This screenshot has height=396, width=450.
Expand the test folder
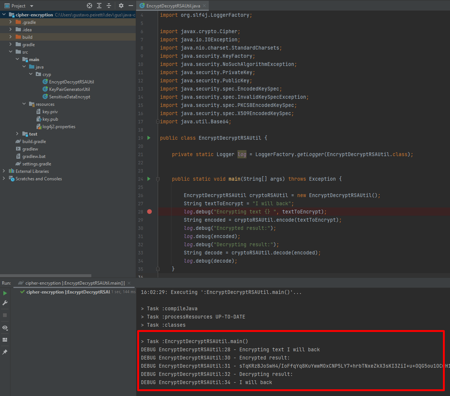point(17,134)
